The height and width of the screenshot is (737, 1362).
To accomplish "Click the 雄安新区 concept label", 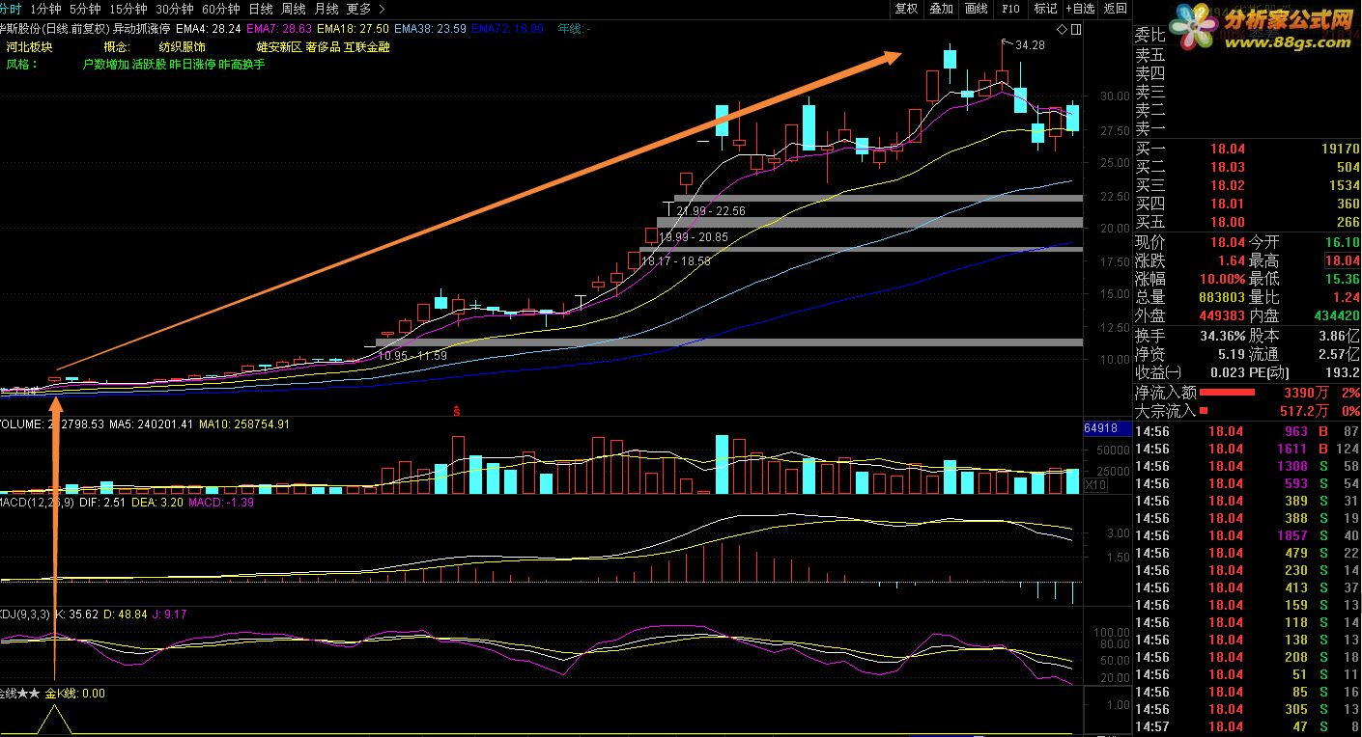I will point(279,46).
